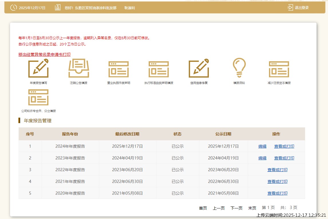The image size is (328, 219).
Task: Open 信用信息修复 pencil icon
Action: (199, 68)
